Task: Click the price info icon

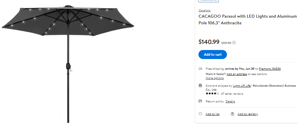Action: click(234, 43)
